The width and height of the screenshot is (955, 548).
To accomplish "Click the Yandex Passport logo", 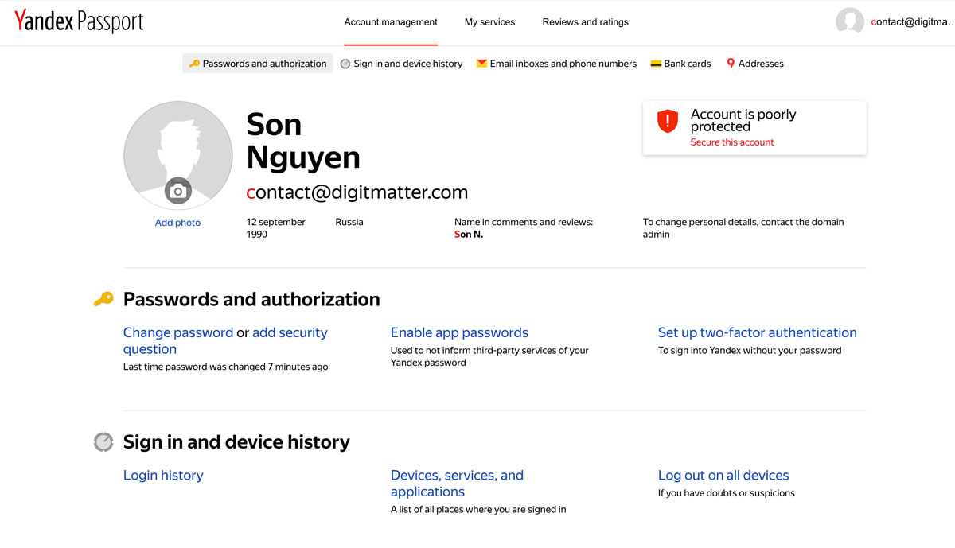I will pos(79,21).
